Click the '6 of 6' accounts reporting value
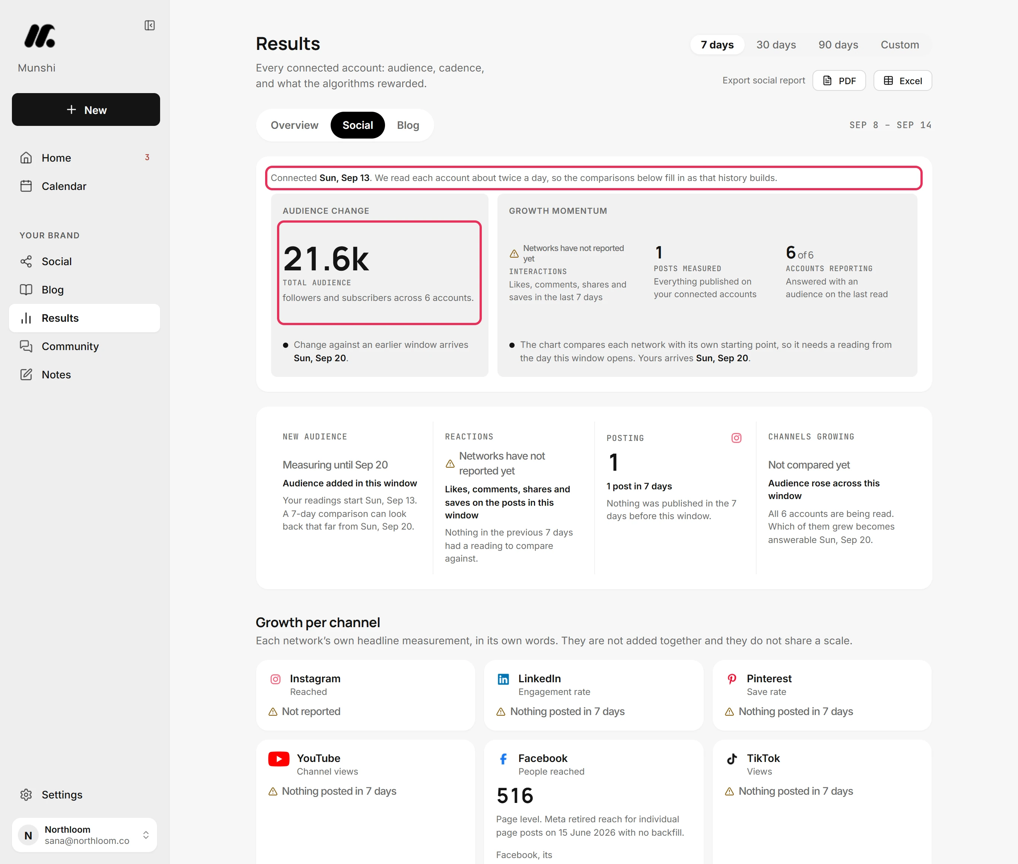The width and height of the screenshot is (1018, 864). point(799,253)
